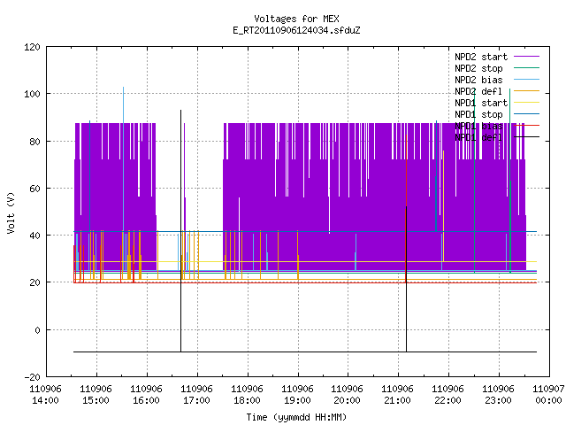Click the y-axis tick value 0
This screenshot has width=566, height=425.
37,330
